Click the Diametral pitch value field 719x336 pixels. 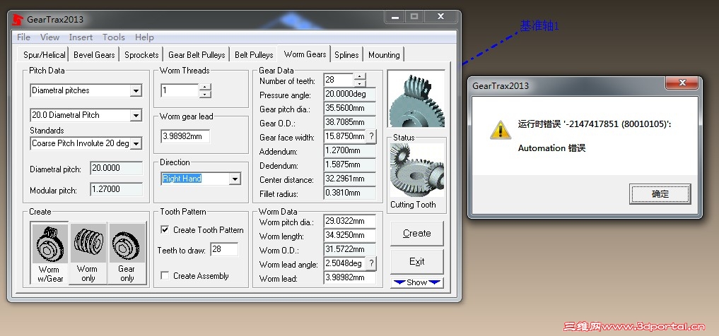(117, 169)
